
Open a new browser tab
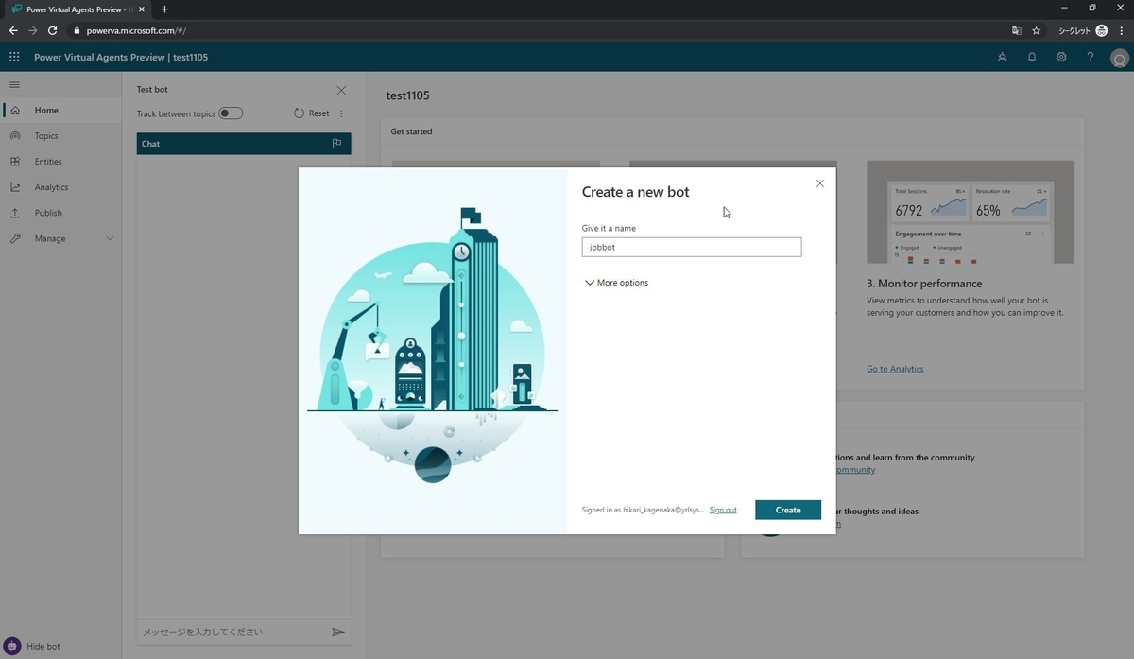pos(164,9)
